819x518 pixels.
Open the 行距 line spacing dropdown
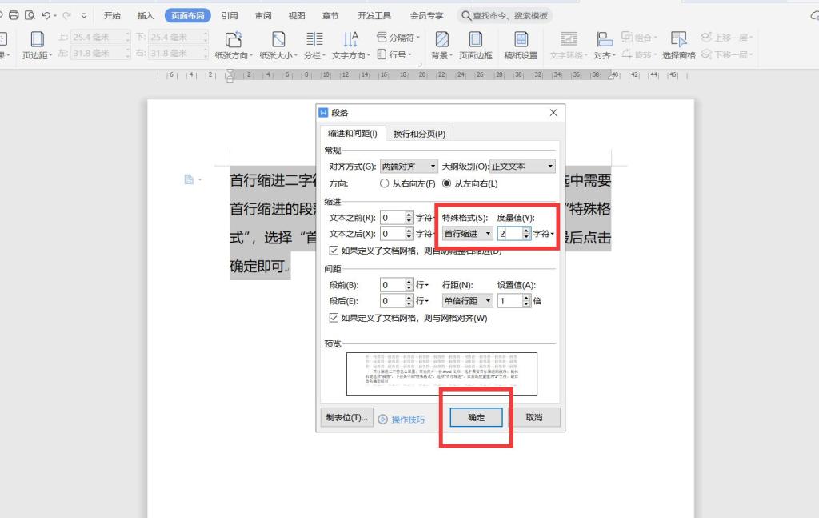pyautogui.click(x=467, y=301)
